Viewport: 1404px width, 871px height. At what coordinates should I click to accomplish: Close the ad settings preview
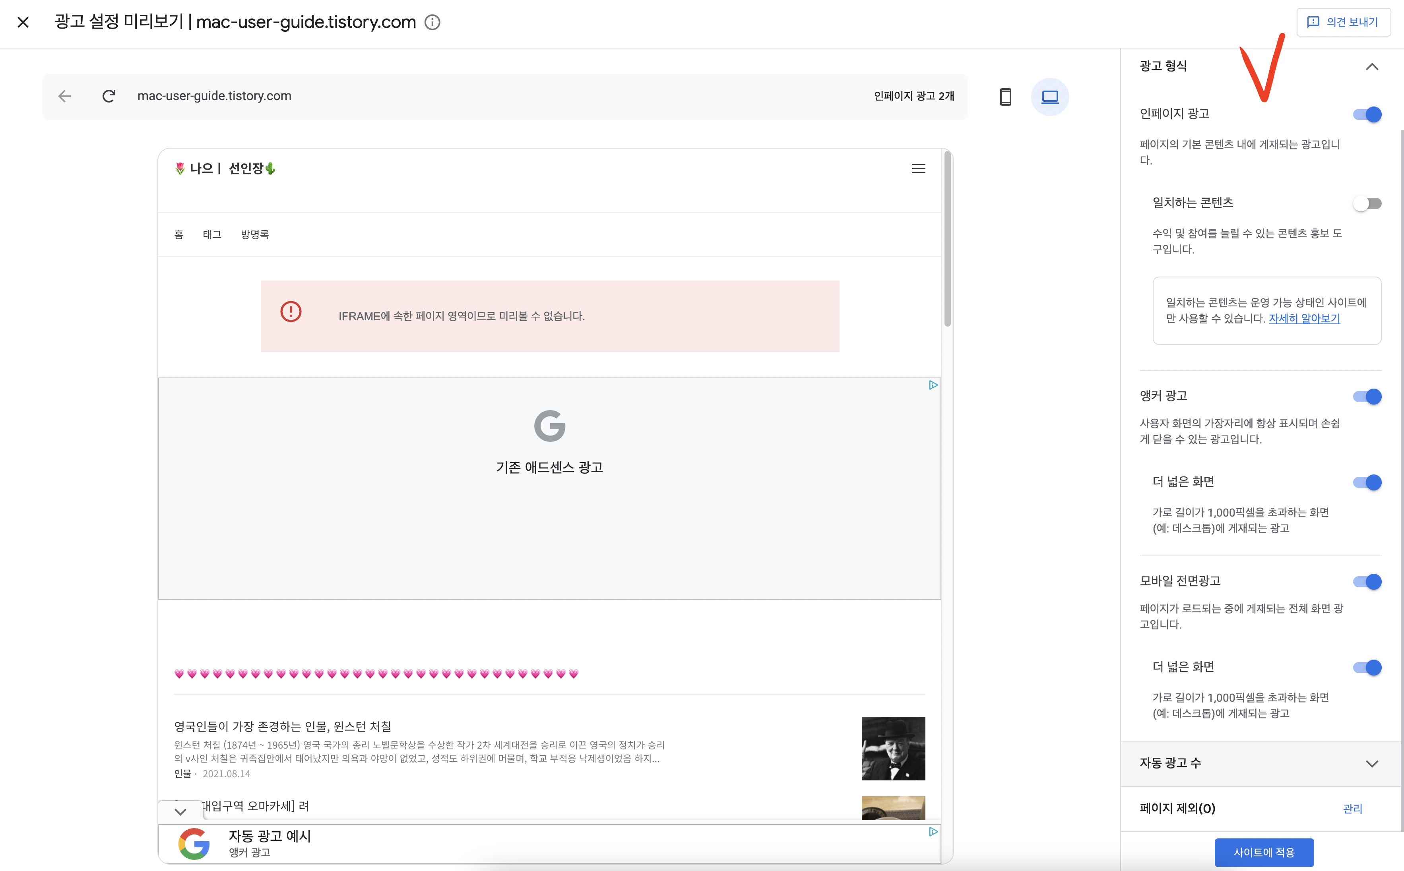coord(23,23)
